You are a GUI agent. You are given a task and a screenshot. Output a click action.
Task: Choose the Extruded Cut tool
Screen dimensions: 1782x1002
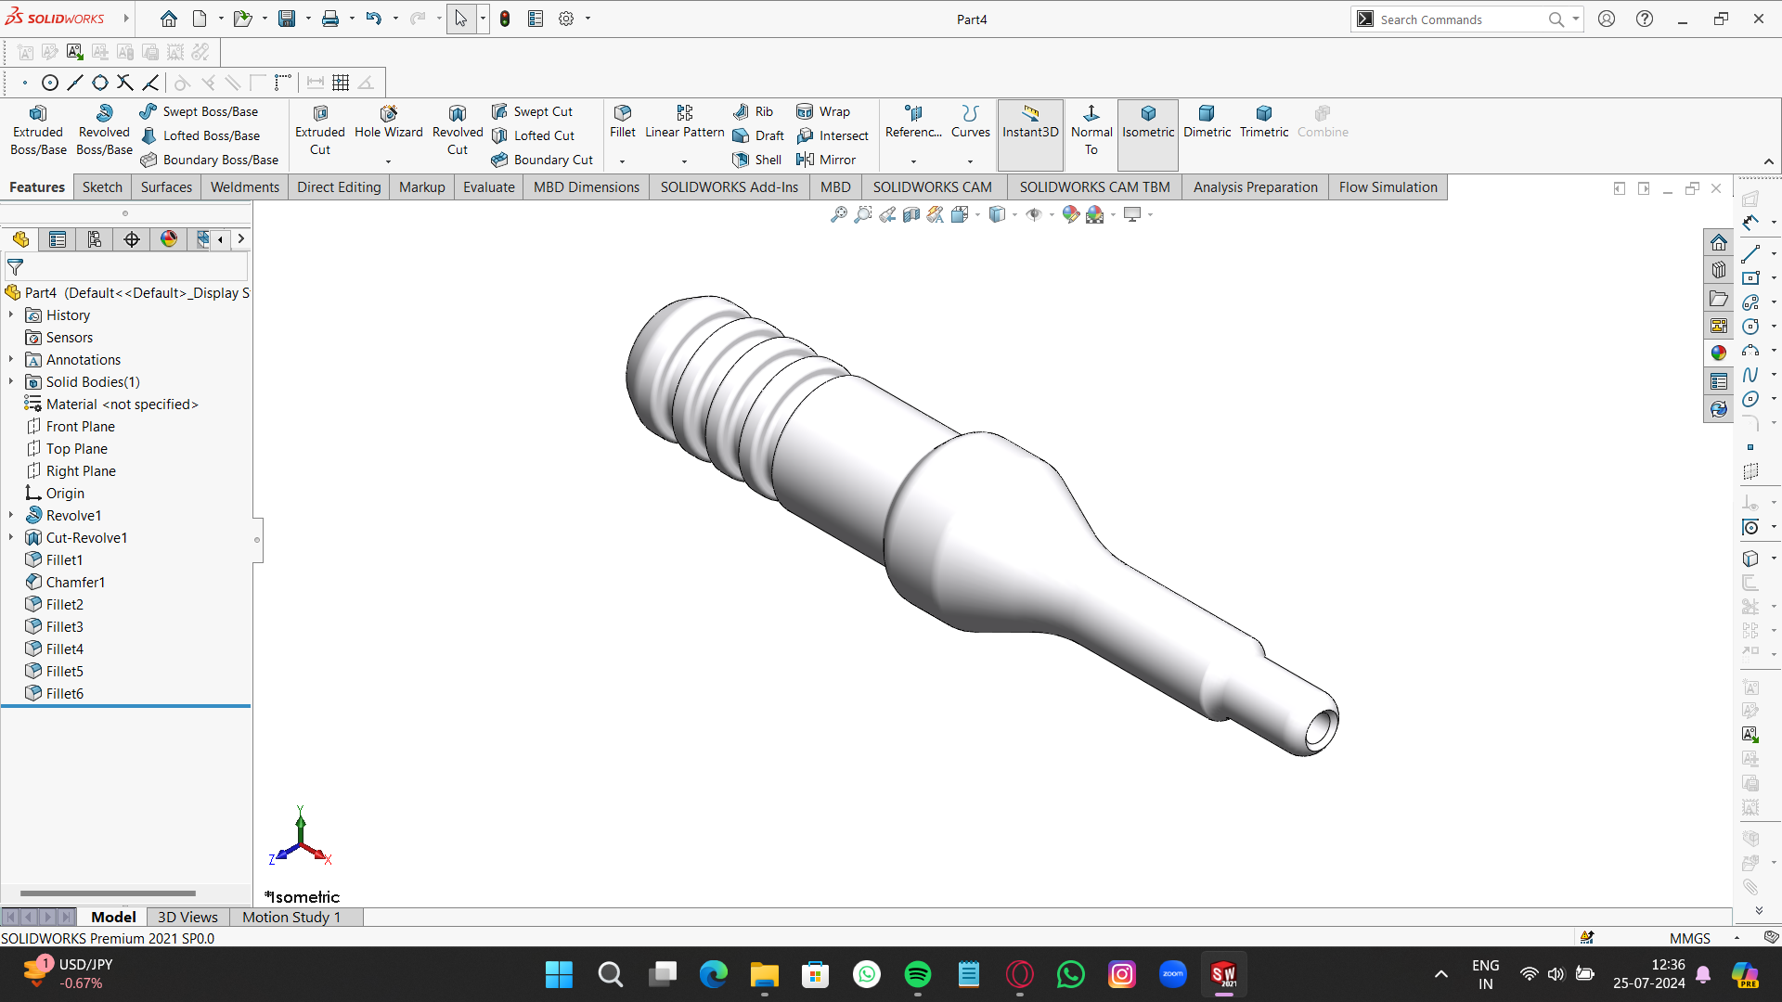(x=320, y=130)
